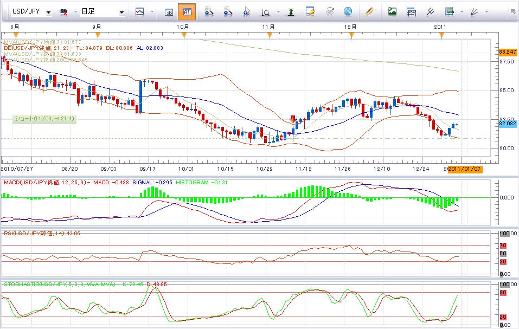Click the 88.247 orange price label
Image resolution: width=519 pixels, height=329 pixels.
(508, 52)
